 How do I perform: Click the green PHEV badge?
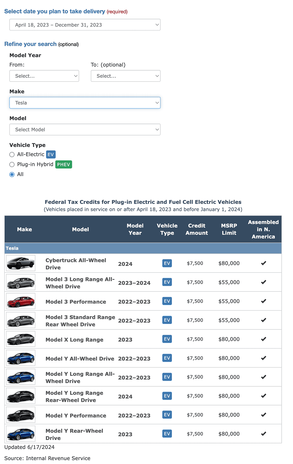pos(63,164)
